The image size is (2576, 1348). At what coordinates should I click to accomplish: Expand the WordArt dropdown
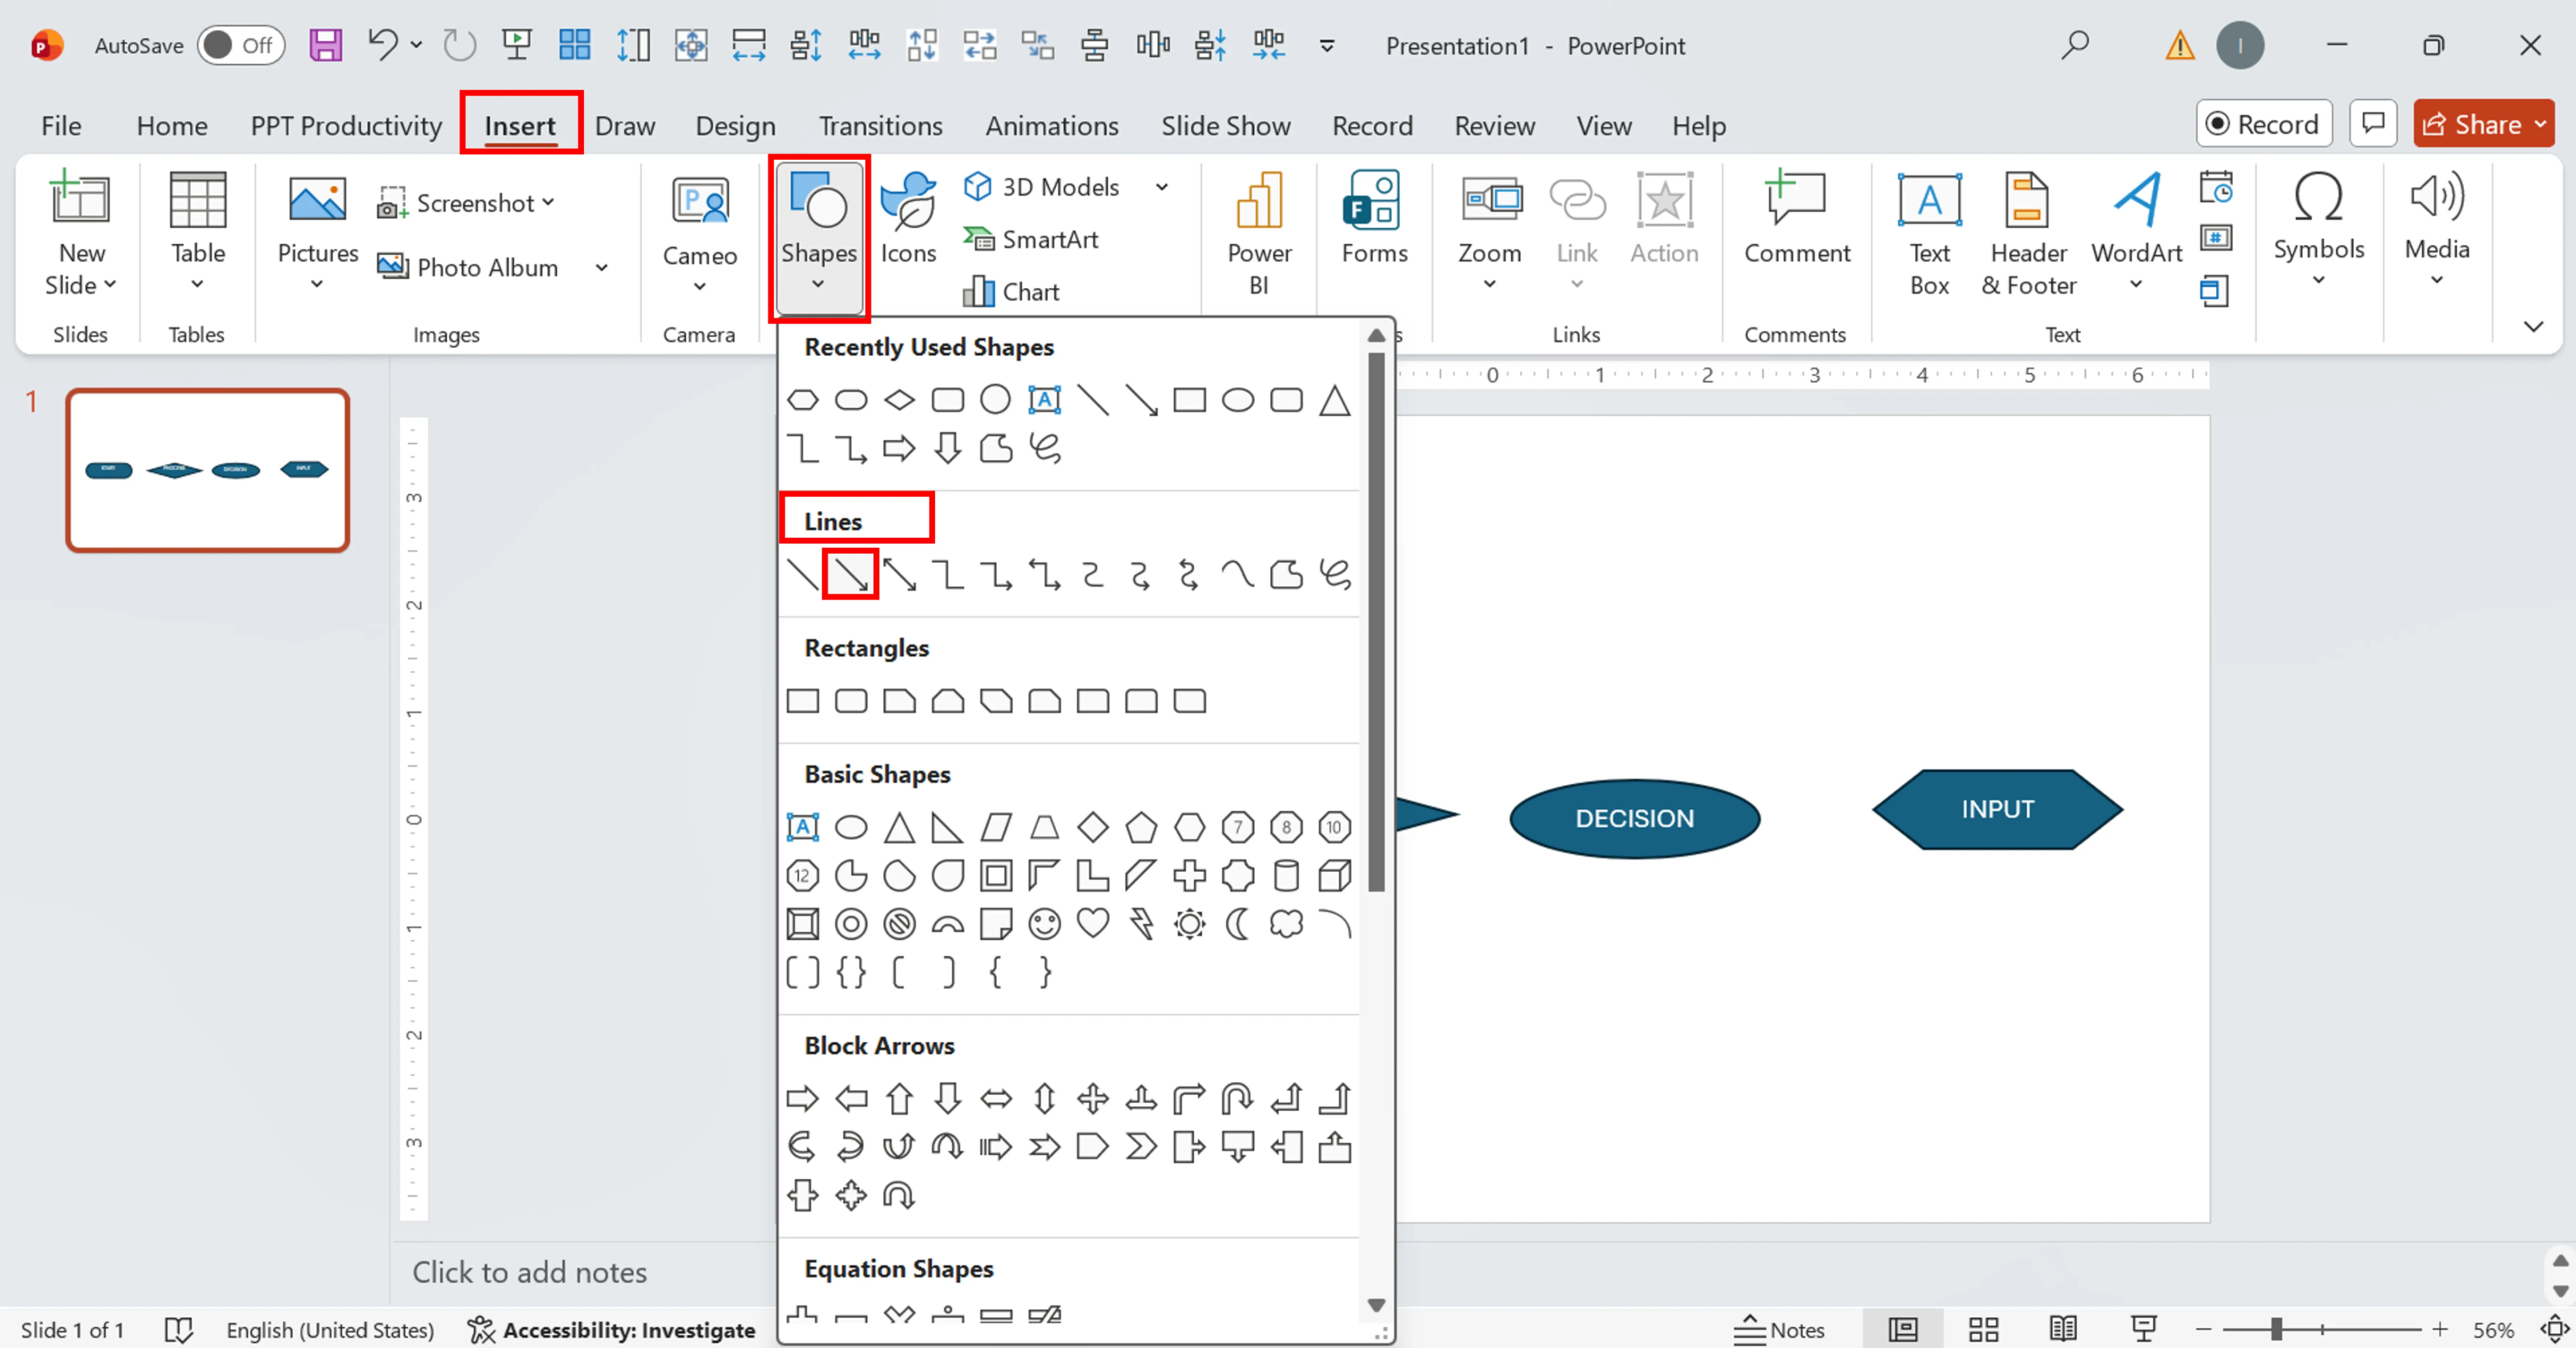point(2136,284)
